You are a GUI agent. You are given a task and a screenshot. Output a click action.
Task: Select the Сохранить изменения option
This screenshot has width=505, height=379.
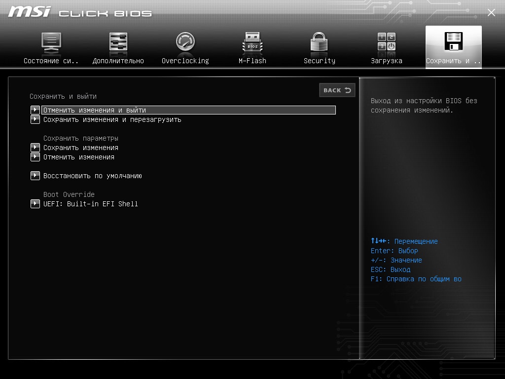click(81, 148)
